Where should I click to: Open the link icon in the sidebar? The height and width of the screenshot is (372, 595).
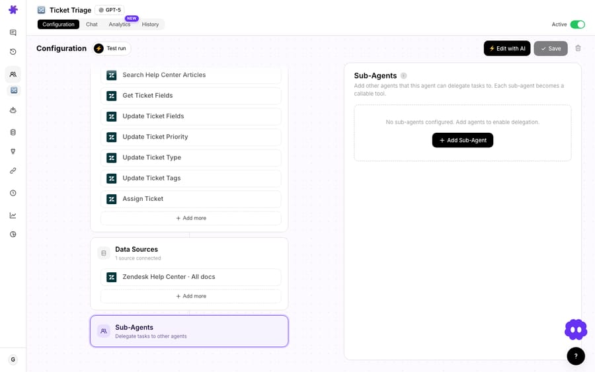click(13, 170)
